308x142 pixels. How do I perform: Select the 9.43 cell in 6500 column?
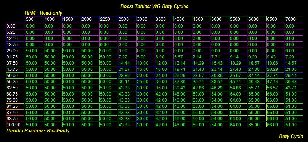tap(275, 57)
